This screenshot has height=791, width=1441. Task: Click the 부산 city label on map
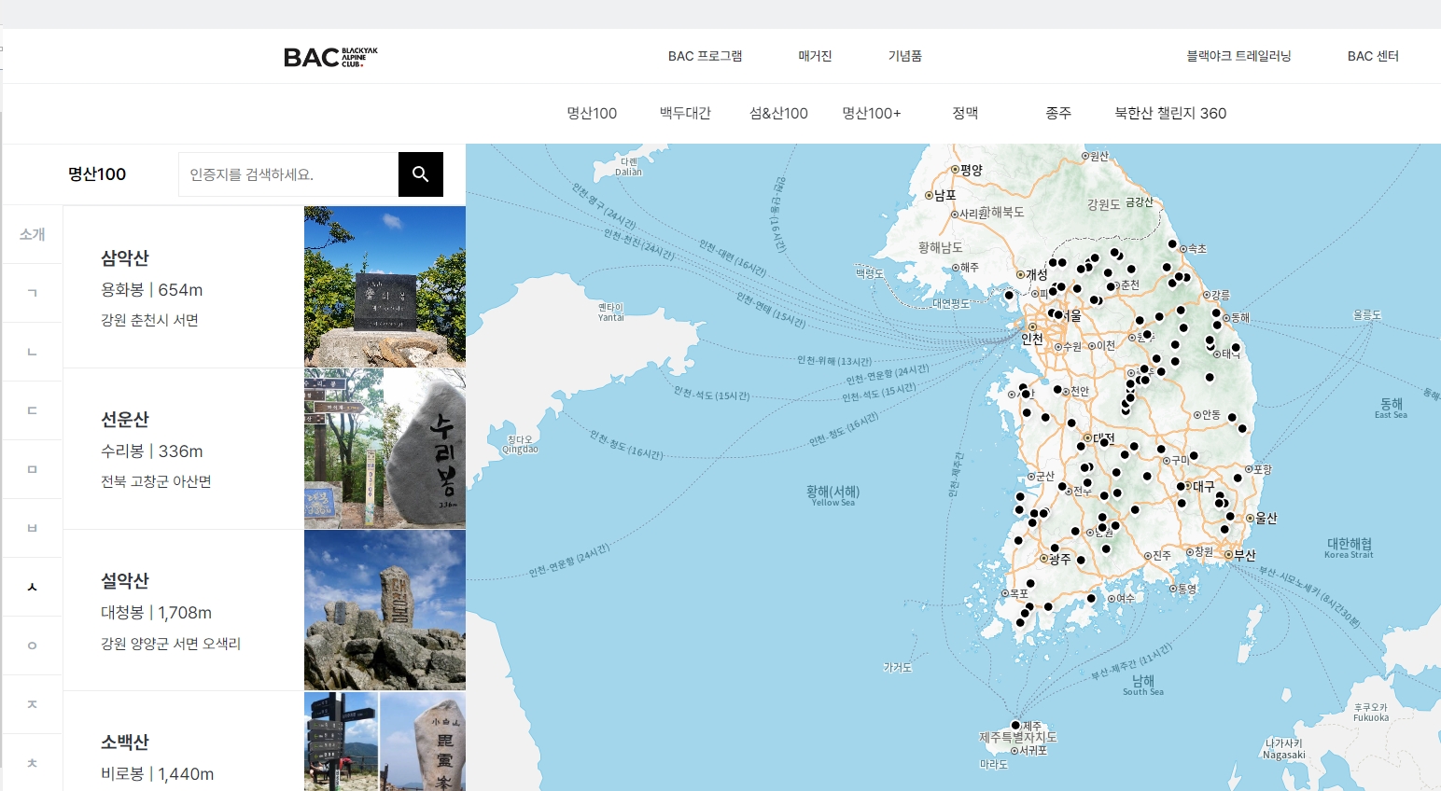[1245, 555]
